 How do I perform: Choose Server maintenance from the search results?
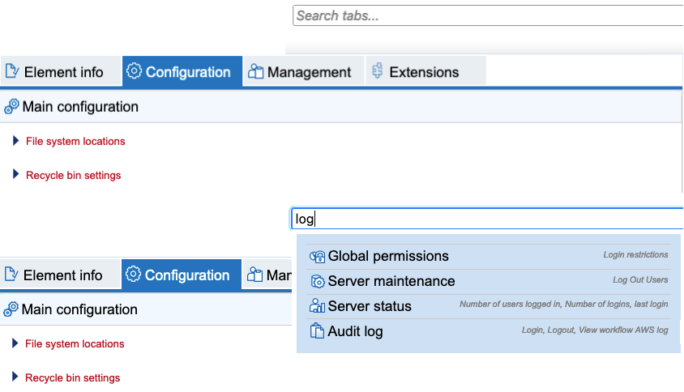click(x=489, y=282)
